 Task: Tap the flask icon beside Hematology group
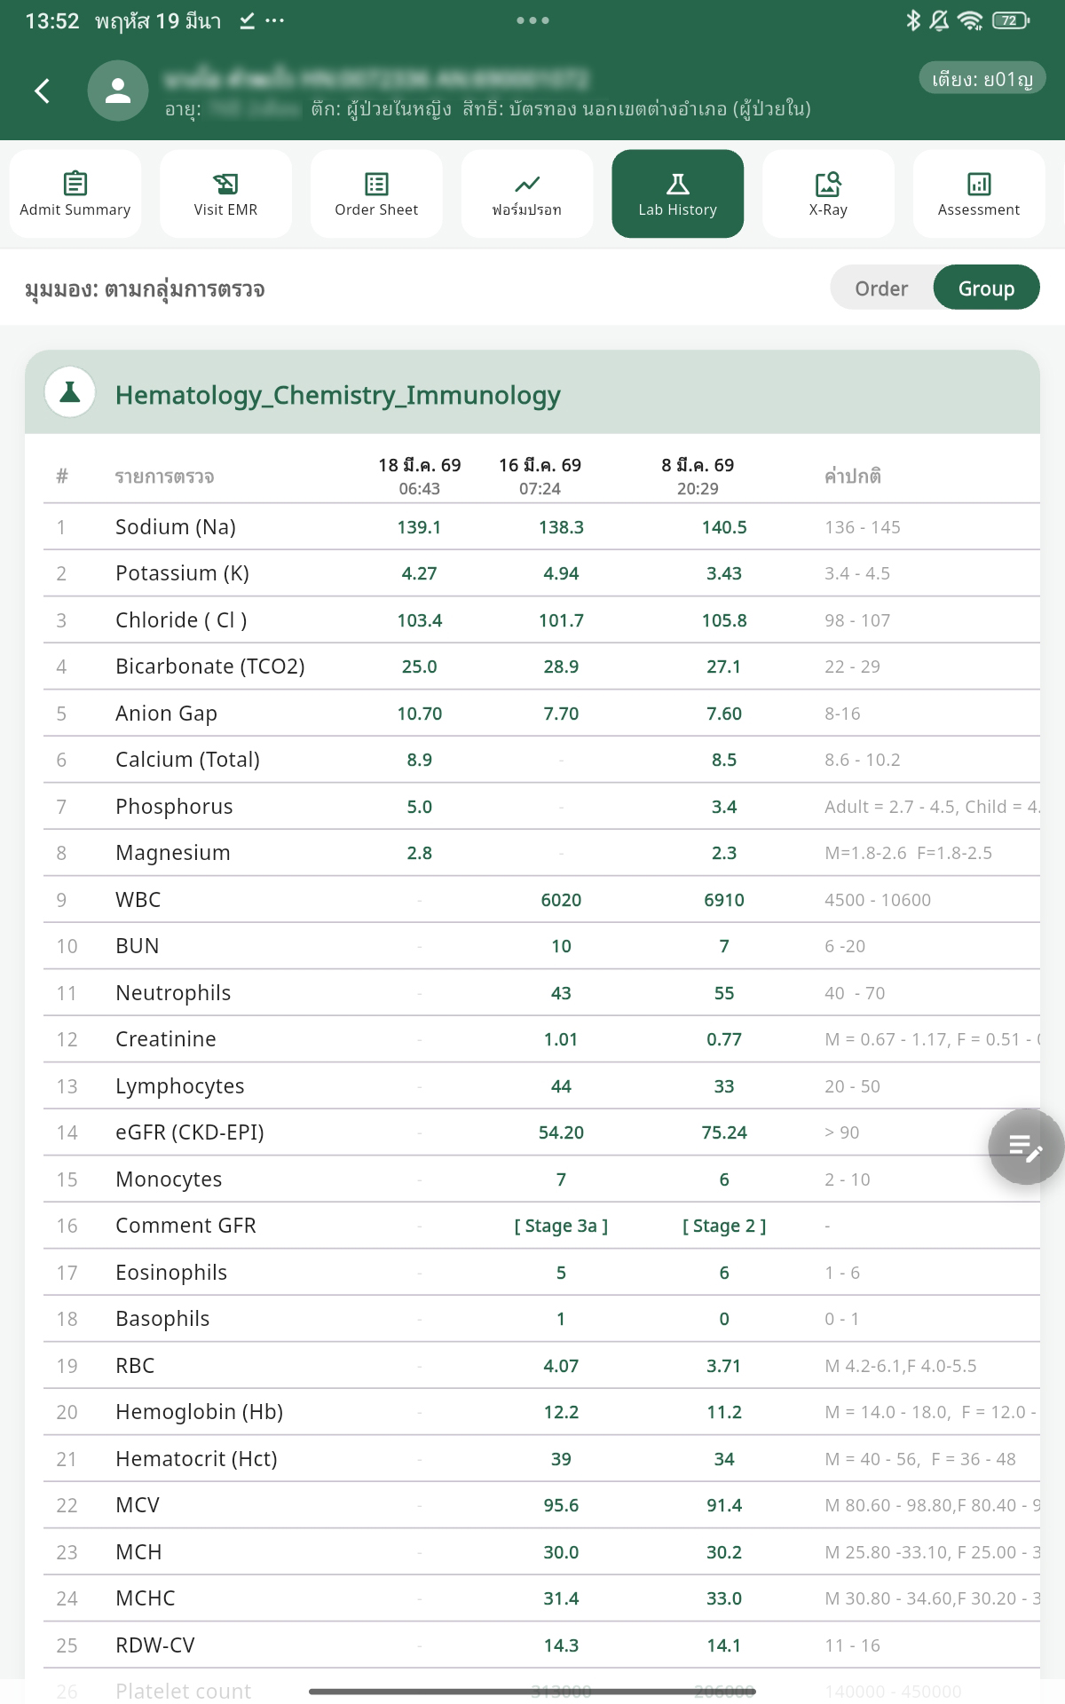click(x=70, y=392)
